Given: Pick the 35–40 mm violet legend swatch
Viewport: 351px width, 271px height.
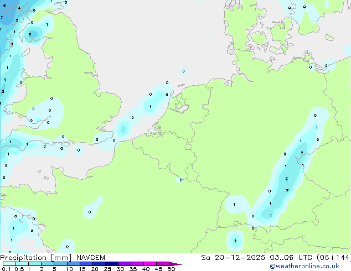Looking at the screenshot, I should (x=137, y=264).
